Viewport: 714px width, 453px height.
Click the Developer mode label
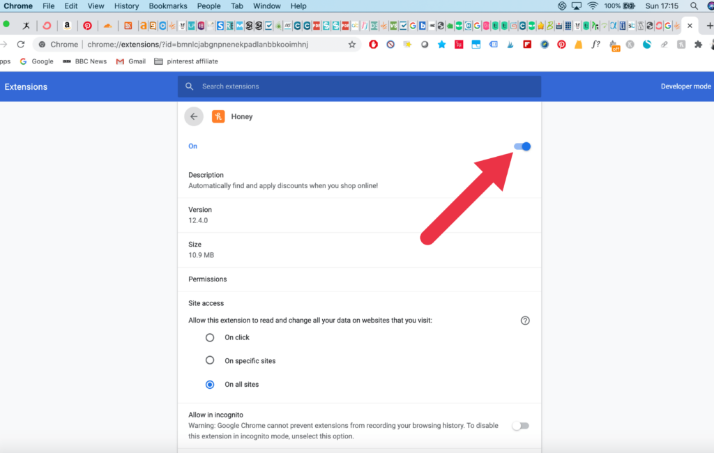[x=686, y=86]
